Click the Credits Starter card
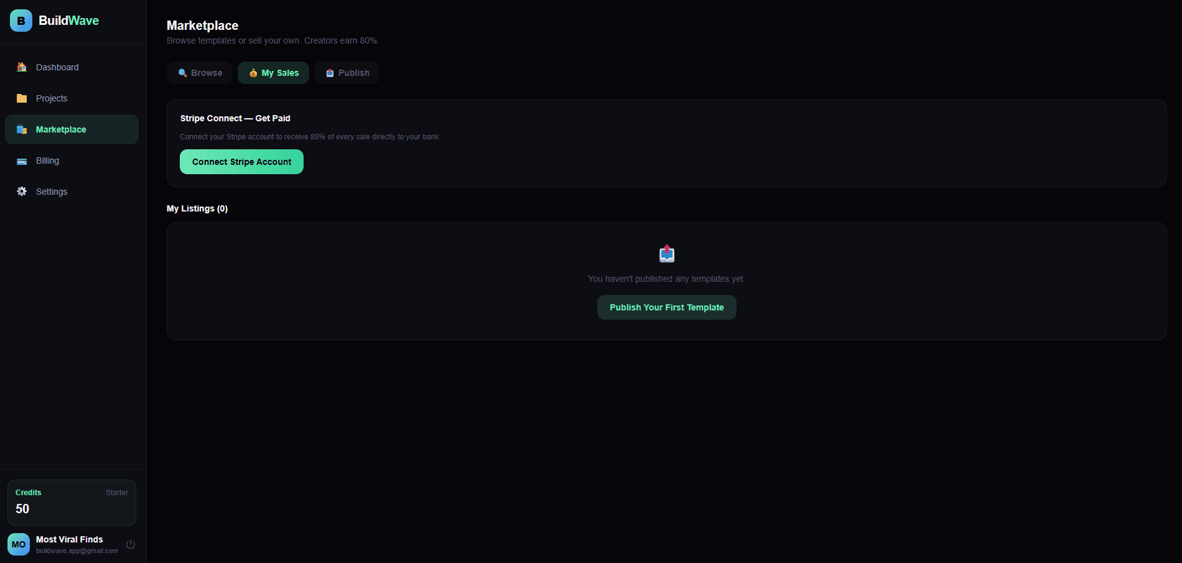1182x563 pixels. (x=71, y=502)
